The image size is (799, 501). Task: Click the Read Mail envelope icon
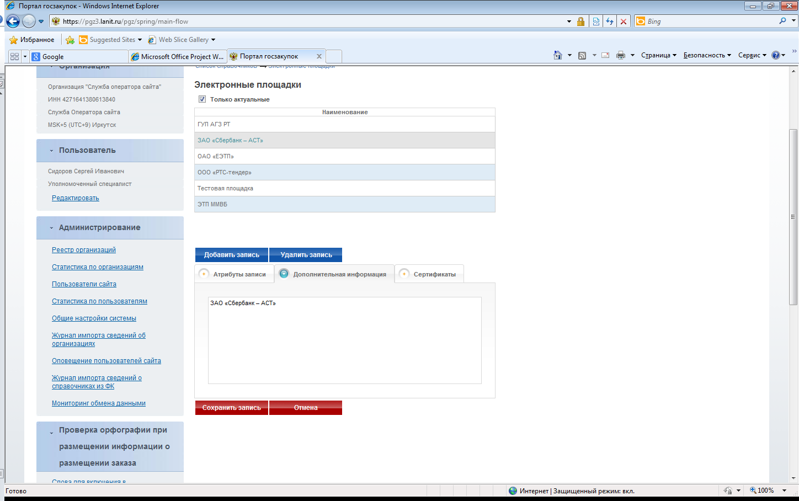[x=605, y=55]
